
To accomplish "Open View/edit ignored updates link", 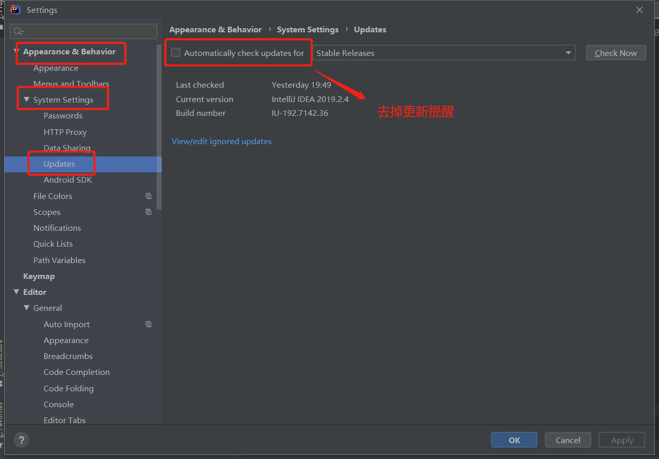I will [x=222, y=141].
